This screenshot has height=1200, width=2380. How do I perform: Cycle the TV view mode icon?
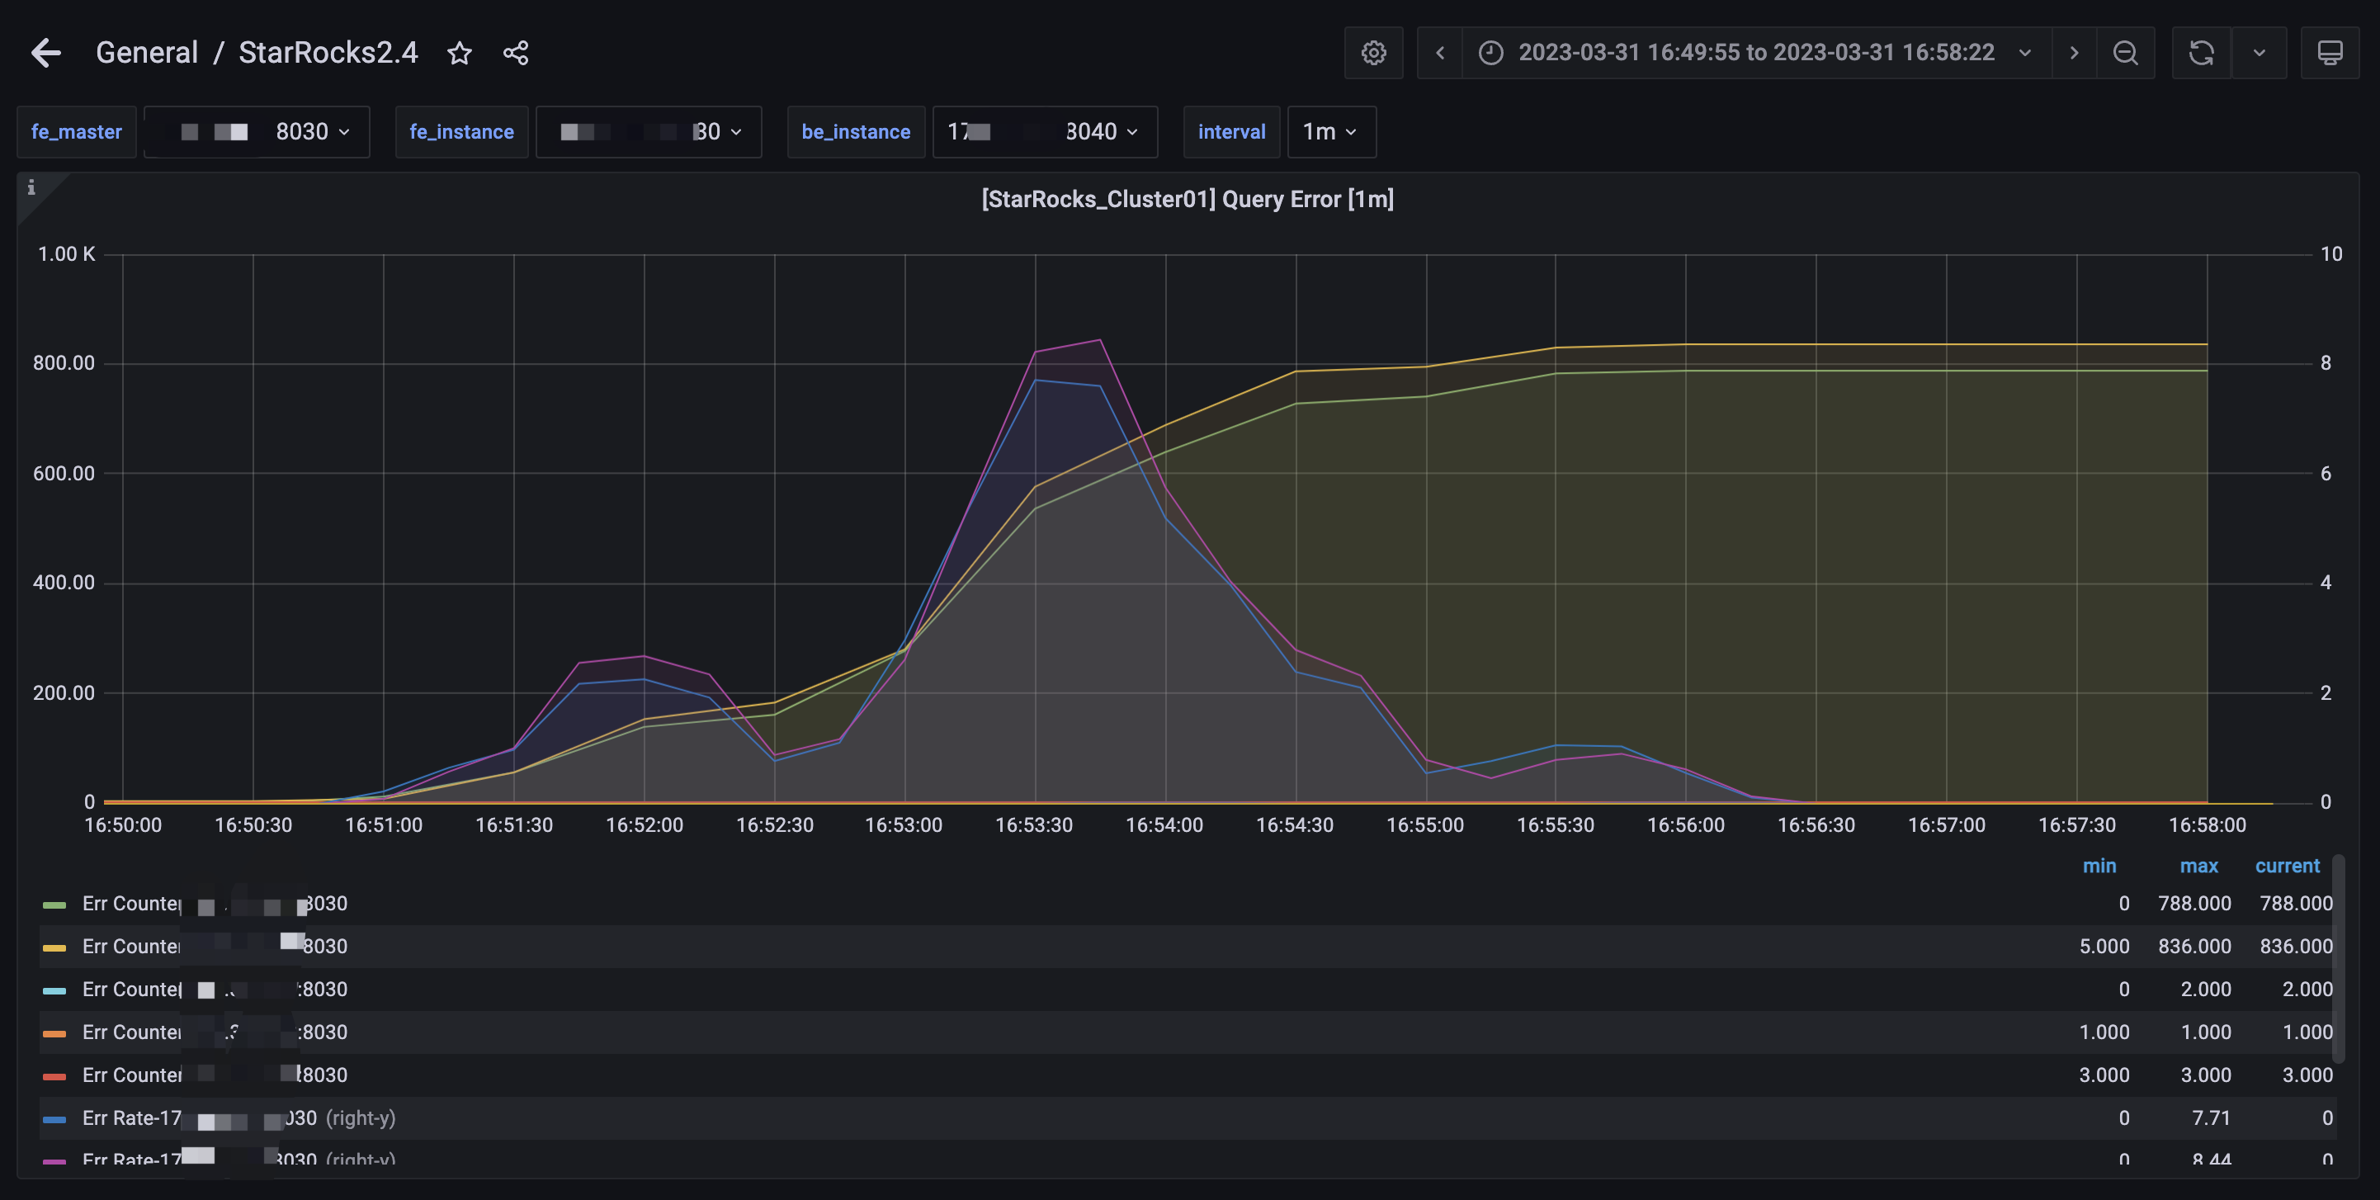[2329, 53]
